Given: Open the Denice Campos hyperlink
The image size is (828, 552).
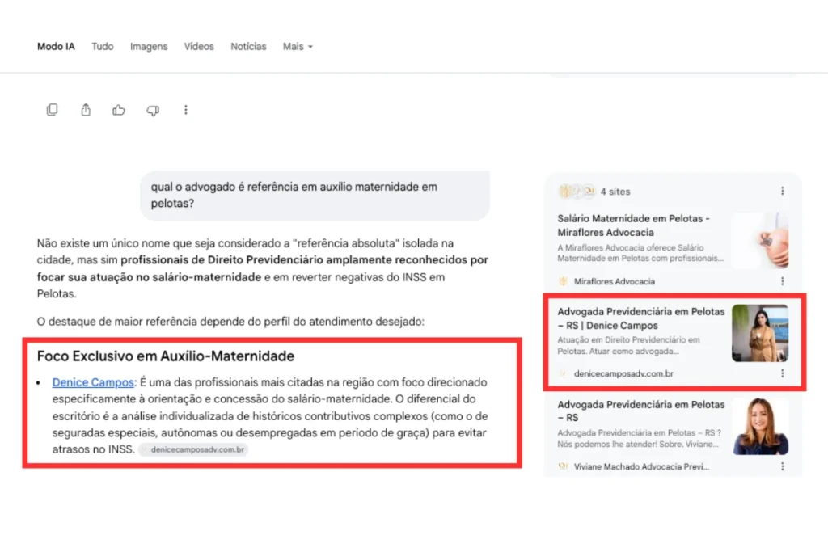Looking at the screenshot, I should [93, 382].
